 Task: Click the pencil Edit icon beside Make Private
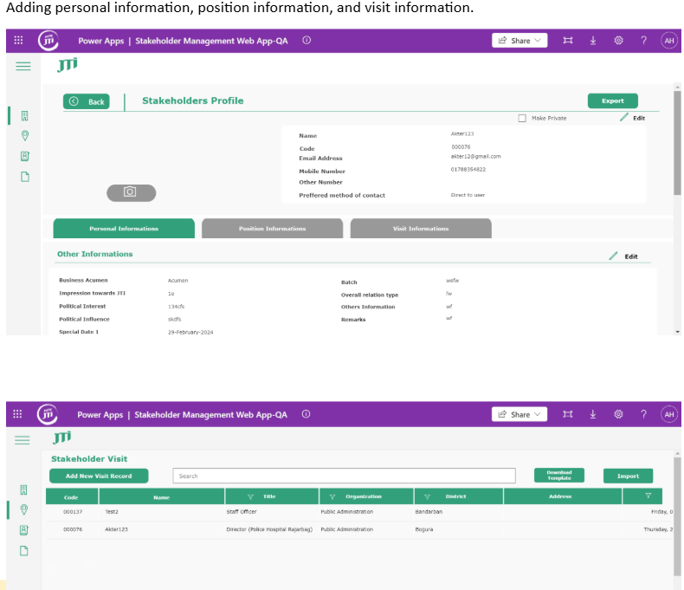(x=624, y=117)
